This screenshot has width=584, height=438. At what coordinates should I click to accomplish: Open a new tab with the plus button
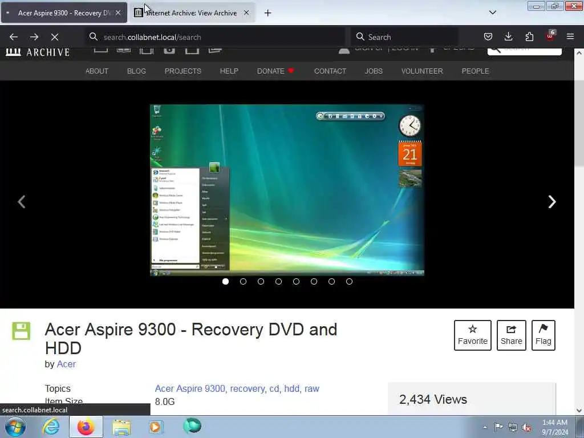(268, 13)
